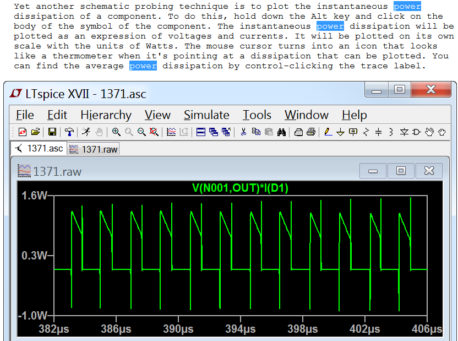This screenshot has width=458, height=341.
Task: Click the 1371.raw plot window title icon
Action: click(x=24, y=171)
